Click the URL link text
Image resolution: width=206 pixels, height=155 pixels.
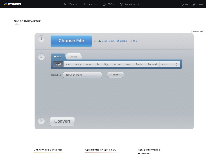point(135,41)
